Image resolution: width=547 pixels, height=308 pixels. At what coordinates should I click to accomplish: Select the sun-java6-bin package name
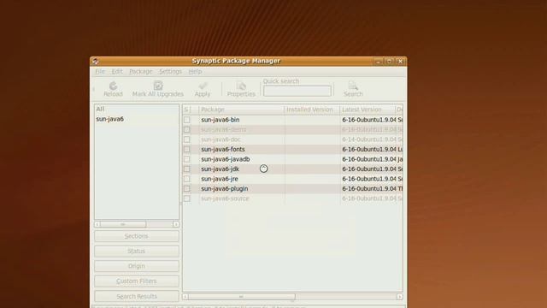[x=221, y=120]
